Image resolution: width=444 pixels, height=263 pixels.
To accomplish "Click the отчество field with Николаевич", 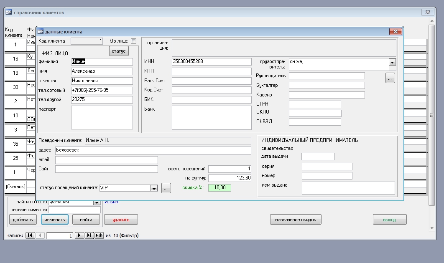I will 102,81.
